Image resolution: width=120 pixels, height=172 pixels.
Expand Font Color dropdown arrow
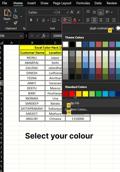79,20
